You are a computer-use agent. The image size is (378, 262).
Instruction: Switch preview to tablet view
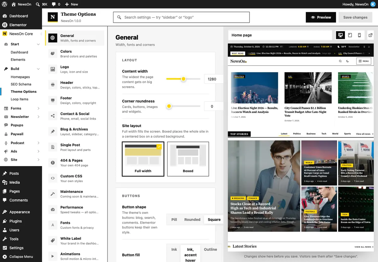(x=350, y=35)
